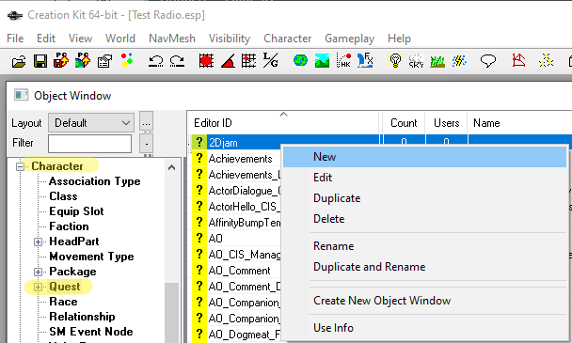Collapse the Character tree node
The width and height of the screenshot is (572, 343).
[20, 166]
